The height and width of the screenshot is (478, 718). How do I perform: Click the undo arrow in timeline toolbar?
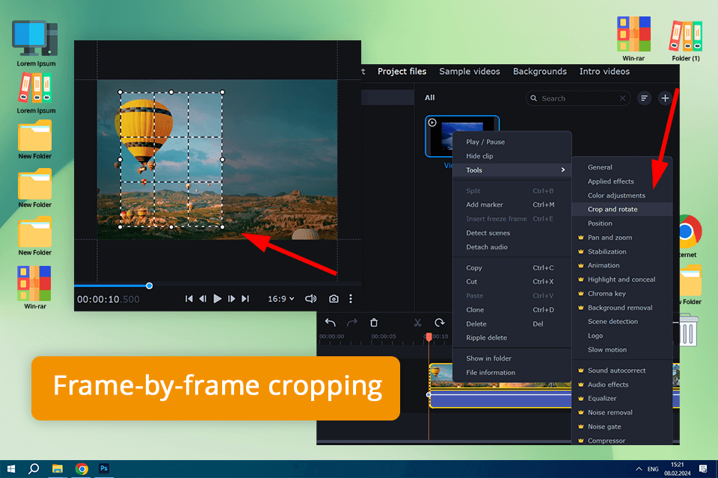[330, 323]
